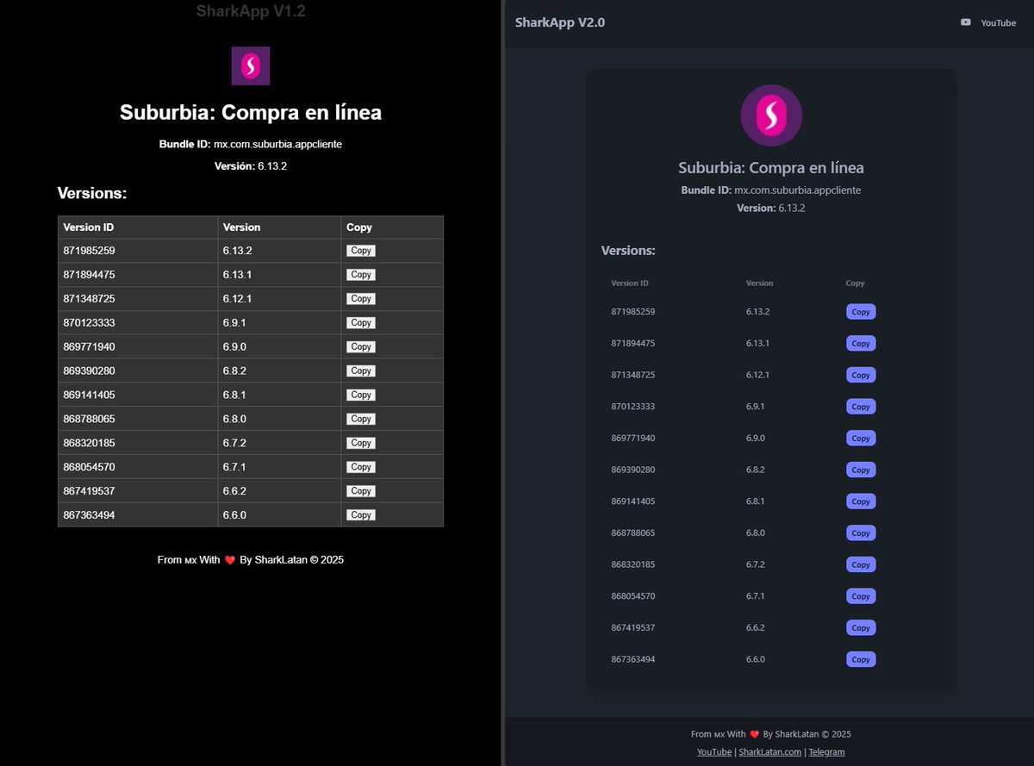The image size is (1034, 766).
Task: Select 871985259 cell in the V1.2 table
Action: pos(138,251)
